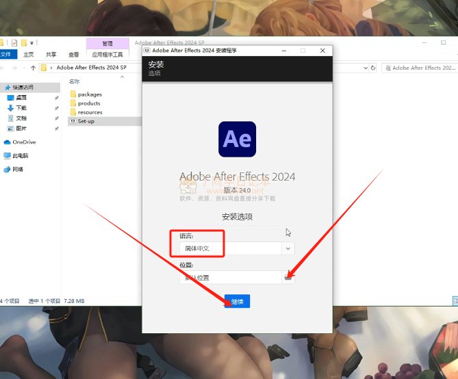Click the Explorer back arrow
The width and height of the screenshot is (458, 379).
click(x=2, y=68)
